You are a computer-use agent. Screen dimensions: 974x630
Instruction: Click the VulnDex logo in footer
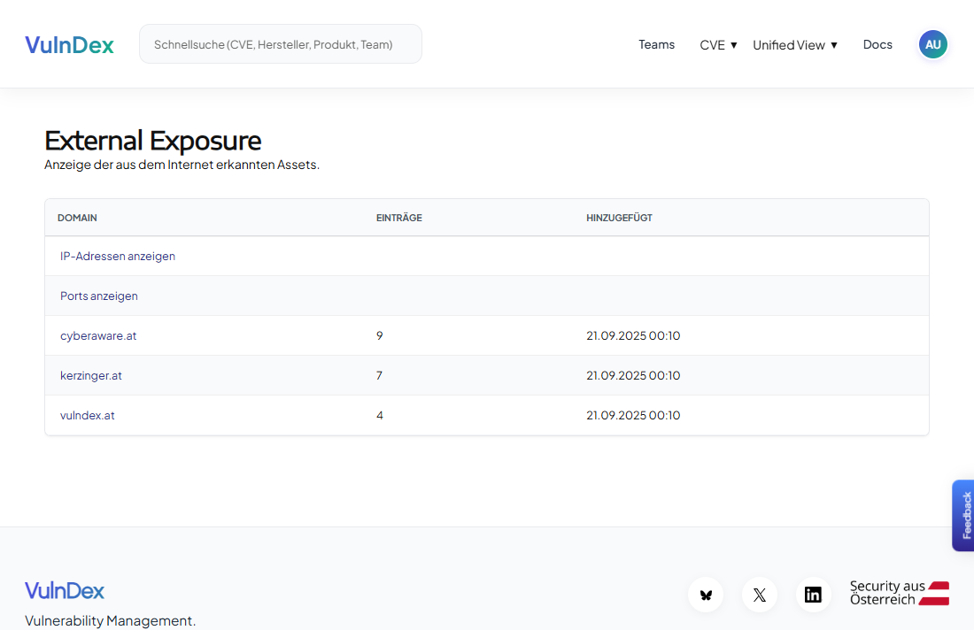[65, 590]
